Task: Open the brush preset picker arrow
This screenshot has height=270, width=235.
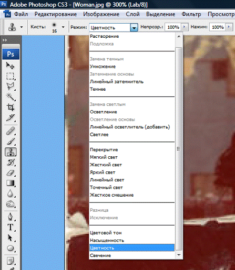Action: [x=63, y=27]
